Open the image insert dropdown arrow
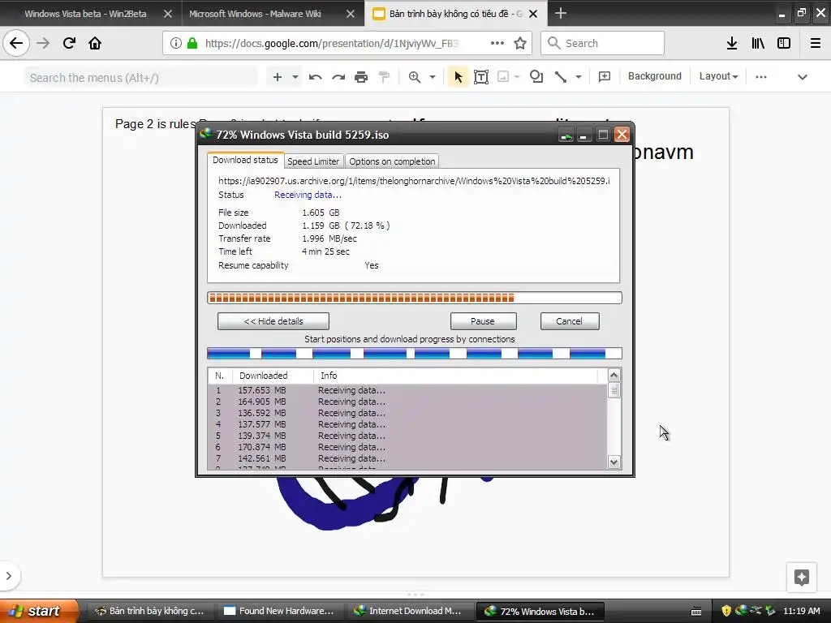This screenshot has width=831, height=623. click(x=517, y=77)
